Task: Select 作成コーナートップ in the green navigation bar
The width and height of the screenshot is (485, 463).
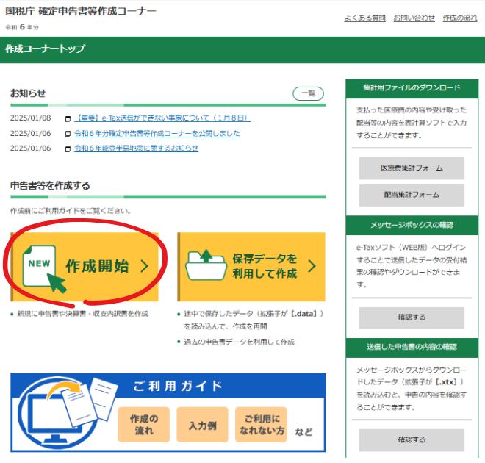Action: click(x=46, y=49)
